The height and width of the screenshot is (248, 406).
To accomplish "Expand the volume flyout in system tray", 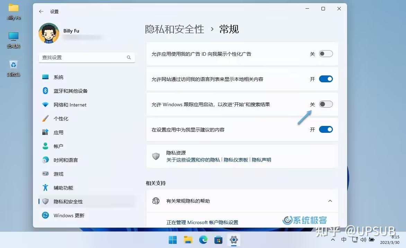I will point(363,239).
